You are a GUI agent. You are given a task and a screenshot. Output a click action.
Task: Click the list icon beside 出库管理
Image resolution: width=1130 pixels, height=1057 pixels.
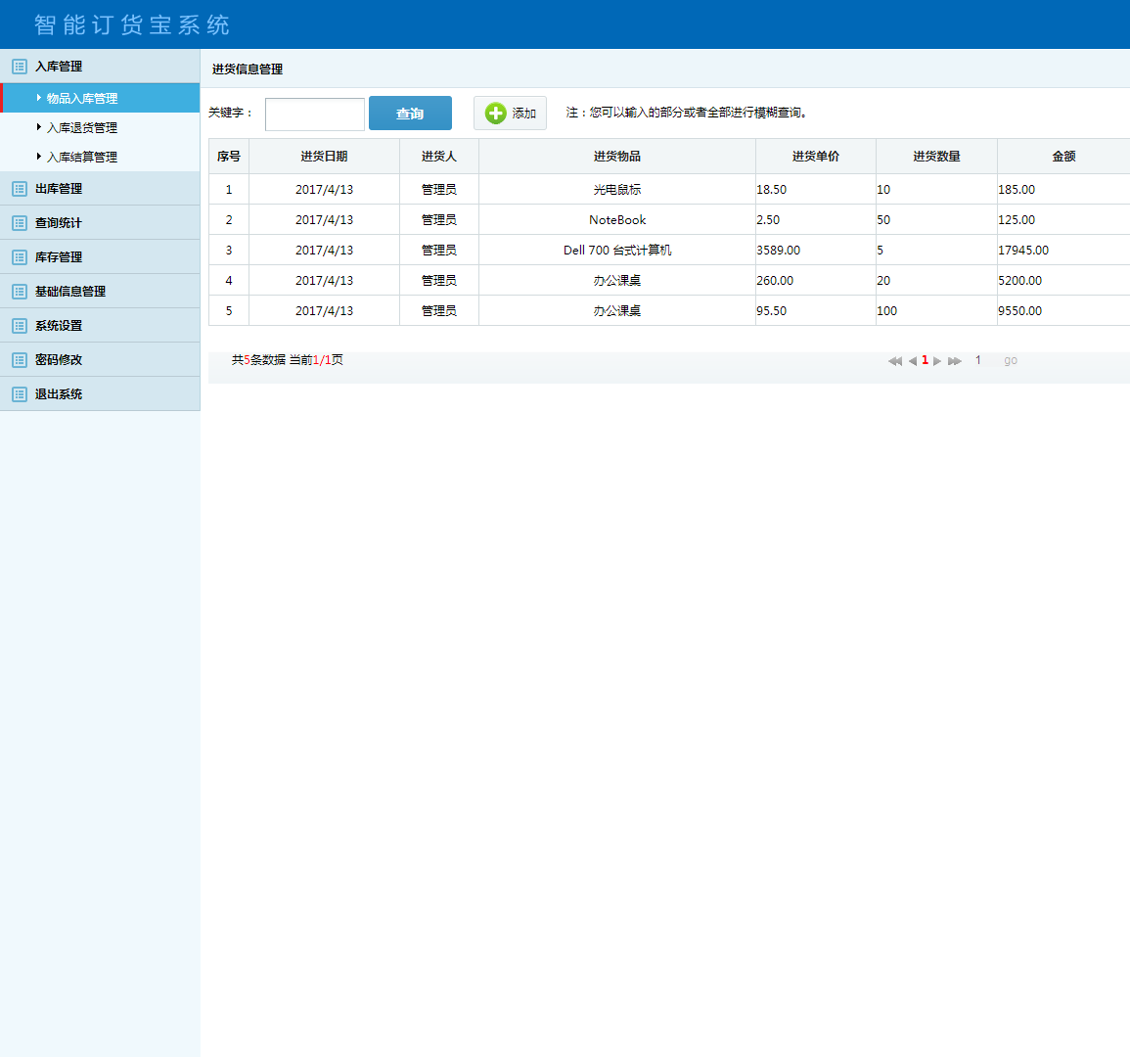(x=19, y=189)
